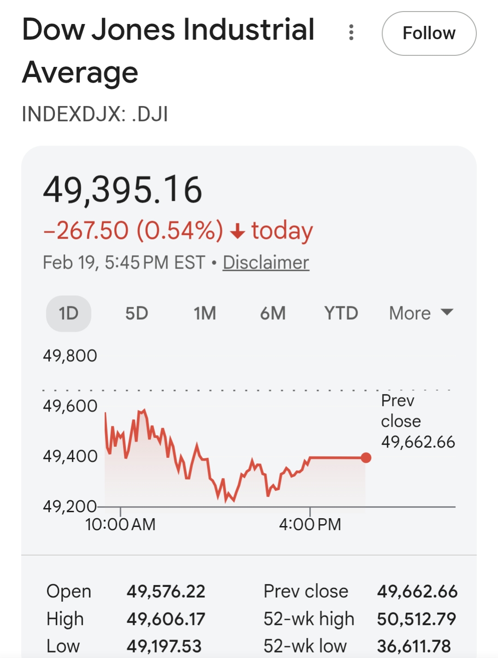Viewport: 498px width, 658px height.
Task: Click the Prev close label on chart
Action: [x=401, y=411]
